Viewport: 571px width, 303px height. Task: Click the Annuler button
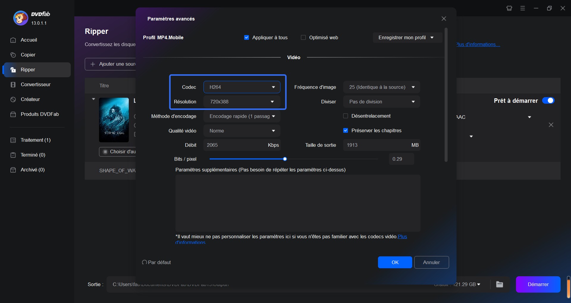432,262
